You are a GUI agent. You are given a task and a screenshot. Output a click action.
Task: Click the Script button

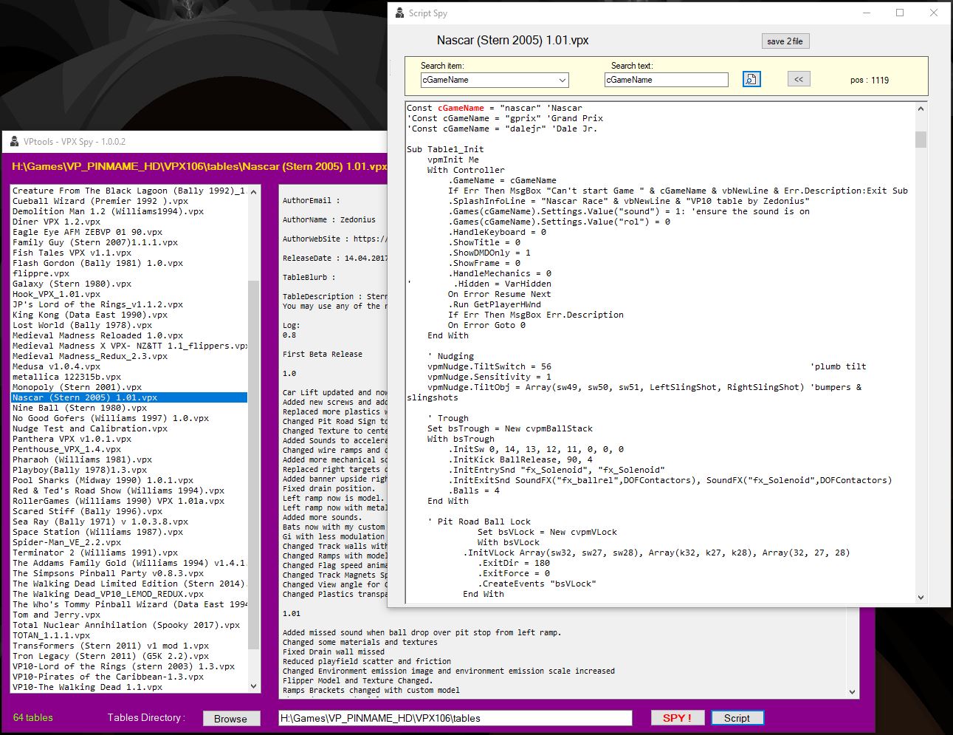(x=736, y=718)
